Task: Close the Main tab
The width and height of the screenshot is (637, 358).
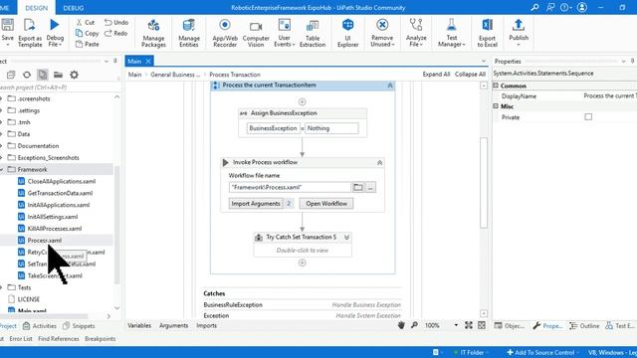Action: click(x=148, y=61)
